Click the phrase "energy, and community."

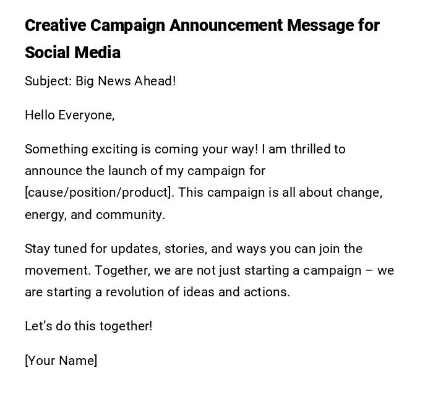click(x=95, y=215)
